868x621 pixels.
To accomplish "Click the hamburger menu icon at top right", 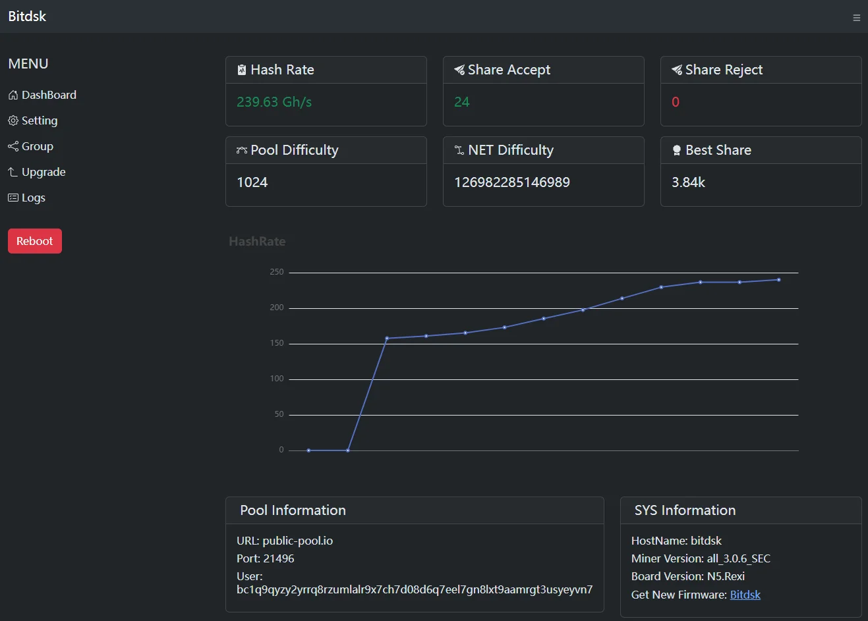I will coord(856,18).
